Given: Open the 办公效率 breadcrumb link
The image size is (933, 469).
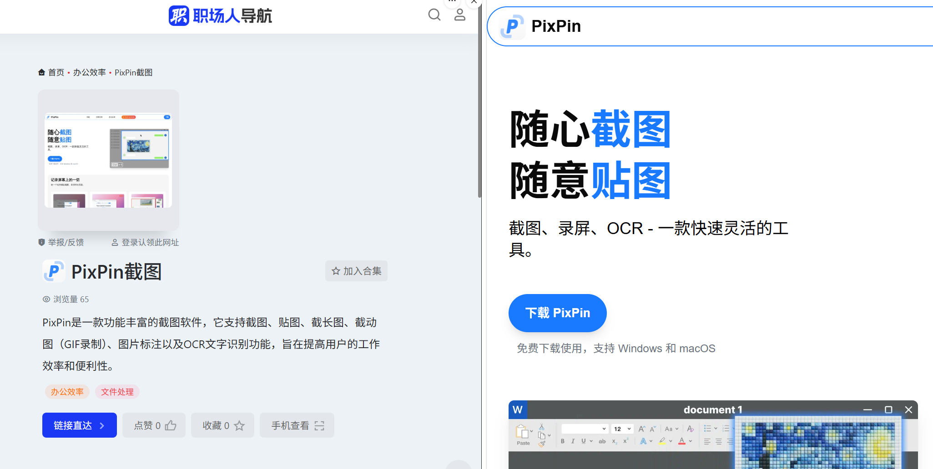Looking at the screenshot, I should (x=89, y=72).
